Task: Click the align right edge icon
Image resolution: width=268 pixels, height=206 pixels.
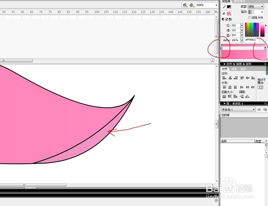Action: (236, 78)
